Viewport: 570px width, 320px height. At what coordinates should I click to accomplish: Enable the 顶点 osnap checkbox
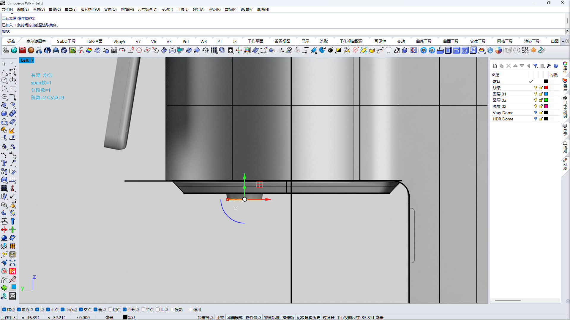158,310
